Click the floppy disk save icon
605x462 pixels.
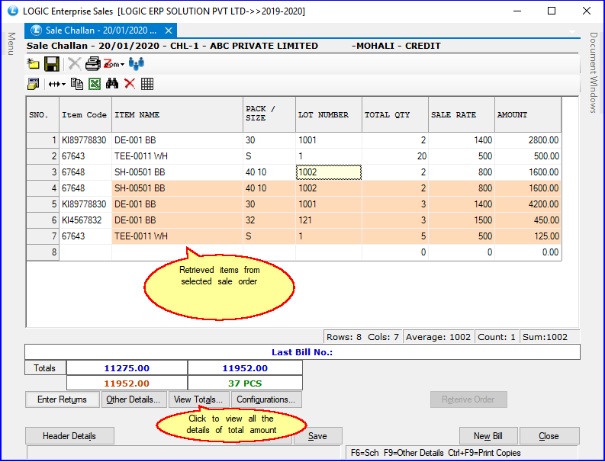tap(51, 63)
